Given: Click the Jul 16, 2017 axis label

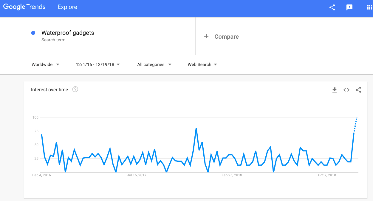Looking at the screenshot, I should tap(137, 175).
